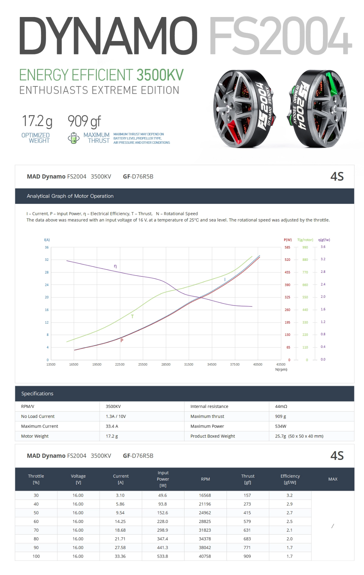364x575 pixels.
Task: Select the motor image with green accent
Action: 317,109
